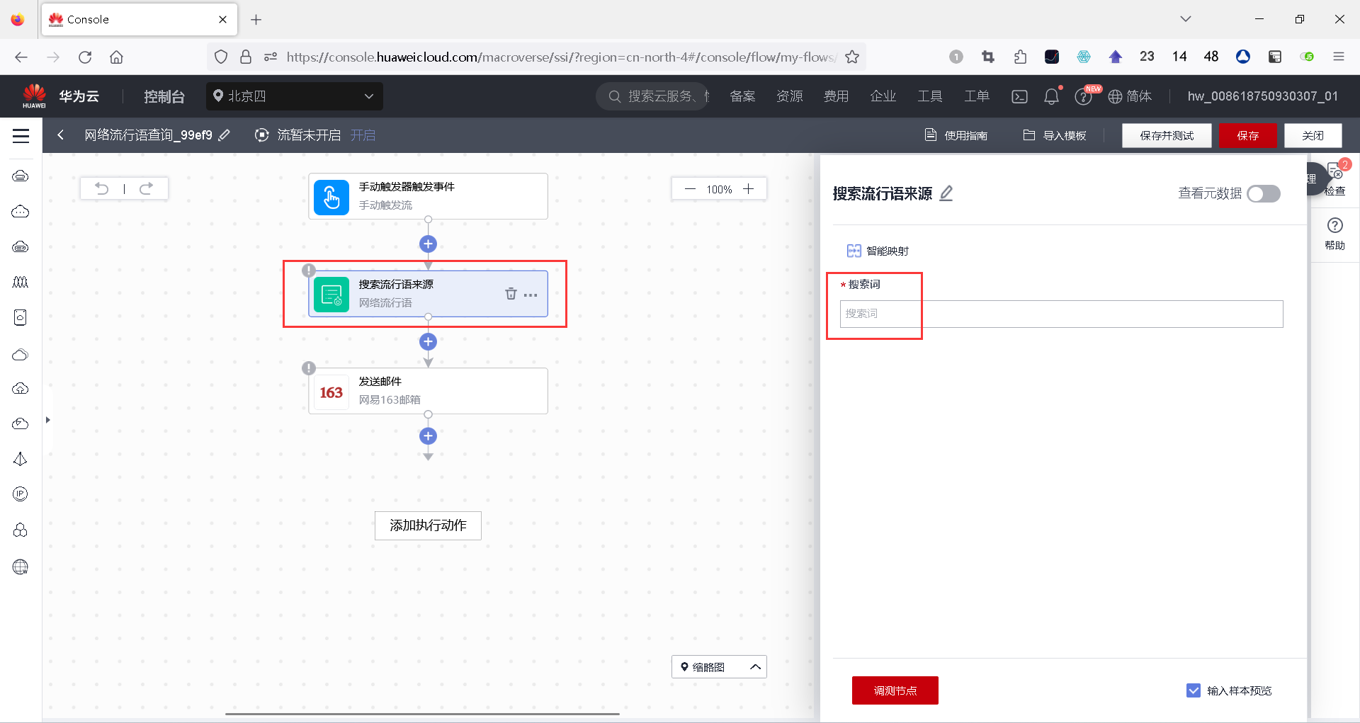The height and width of the screenshot is (723, 1360).
Task: Add a step below the 搜索流行语来源 node
Action: (428, 342)
